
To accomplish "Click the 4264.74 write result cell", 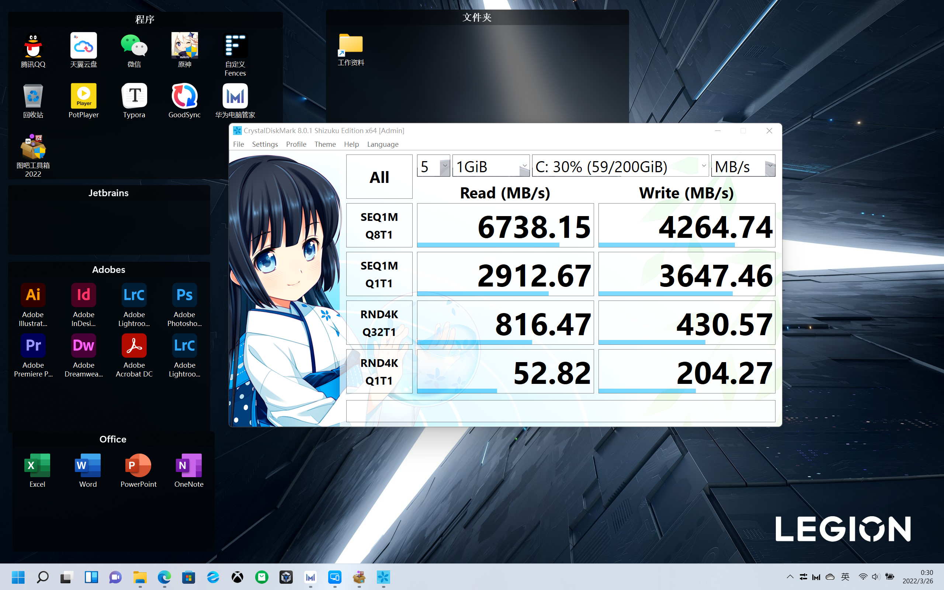I will click(687, 225).
